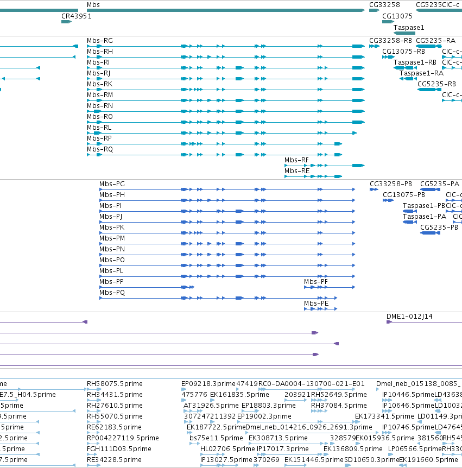Select protein Mbs-PJ label

pyautogui.click(x=111, y=217)
